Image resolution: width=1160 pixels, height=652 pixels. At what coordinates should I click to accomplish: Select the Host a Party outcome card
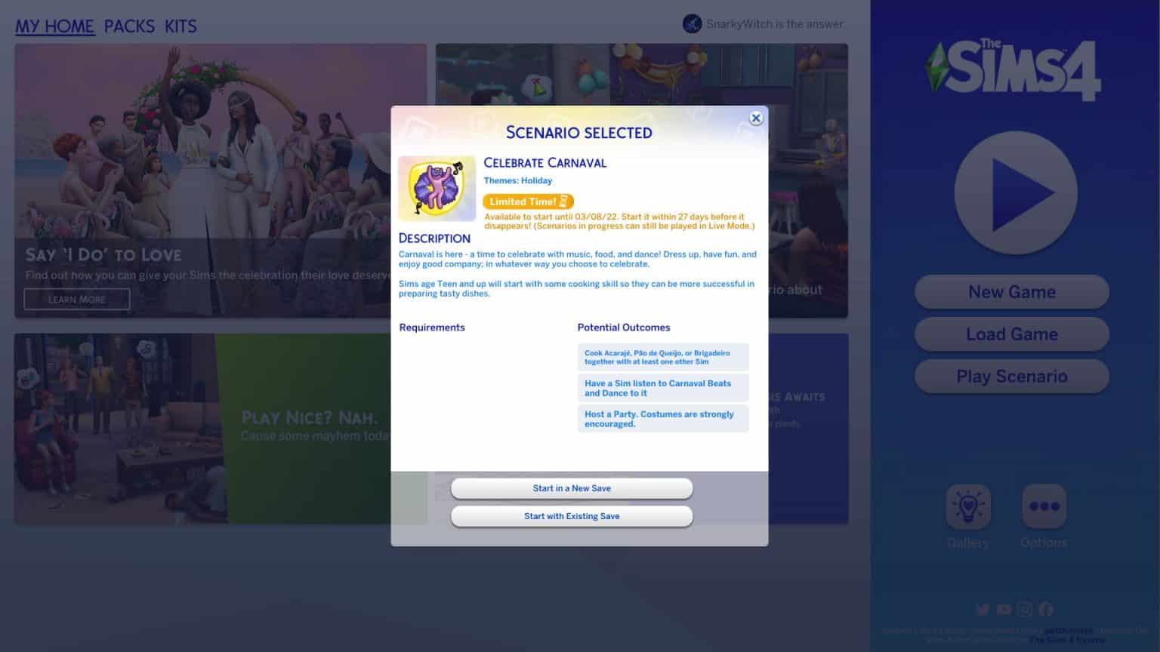pyautogui.click(x=663, y=419)
